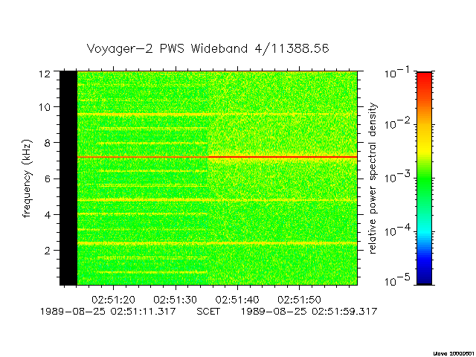This screenshot has height=357, width=476.
Task: Select the 12 tick label on frequency axis
Action: pyautogui.click(x=45, y=74)
